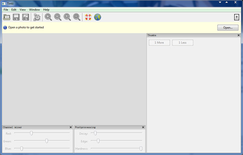Viewport: 243px width, 155px height.
Task: Open the Edit menu
Action: coord(14,10)
